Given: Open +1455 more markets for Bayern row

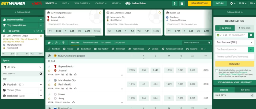Looking at the screenshot, I should 206,70.
